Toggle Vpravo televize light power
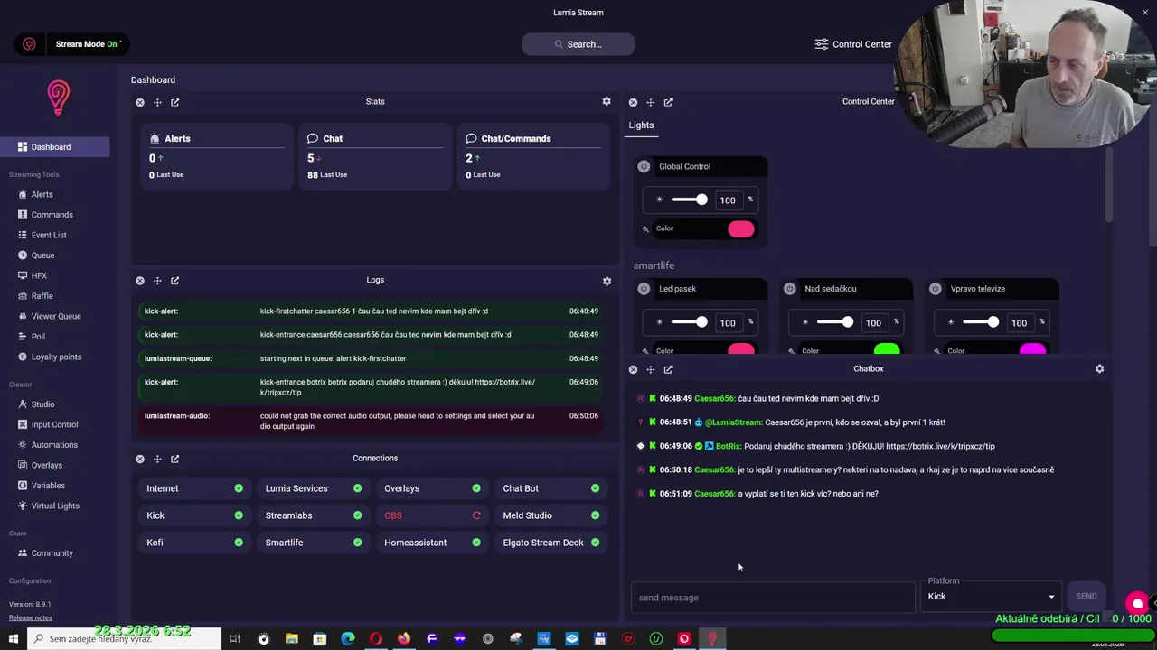Viewport: 1157px width, 650px height. [935, 289]
